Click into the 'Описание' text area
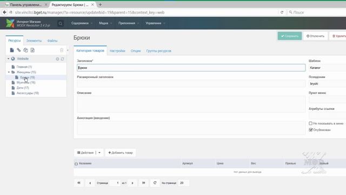This screenshot has height=195, width=346. pos(191,104)
